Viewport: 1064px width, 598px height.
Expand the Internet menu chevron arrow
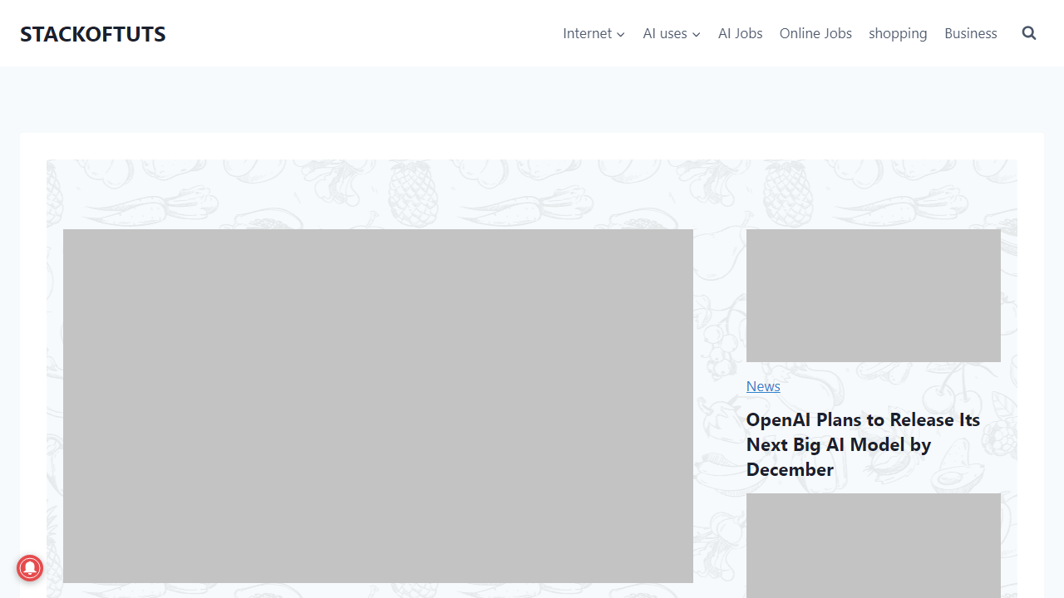(x=621, y=34)
